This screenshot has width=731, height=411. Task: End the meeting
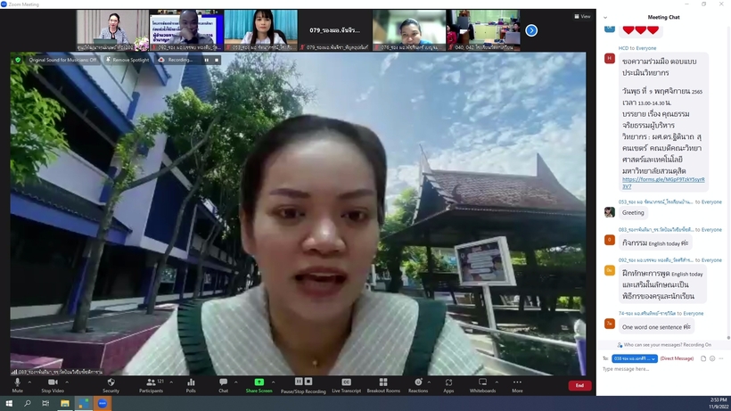(579, 385)
